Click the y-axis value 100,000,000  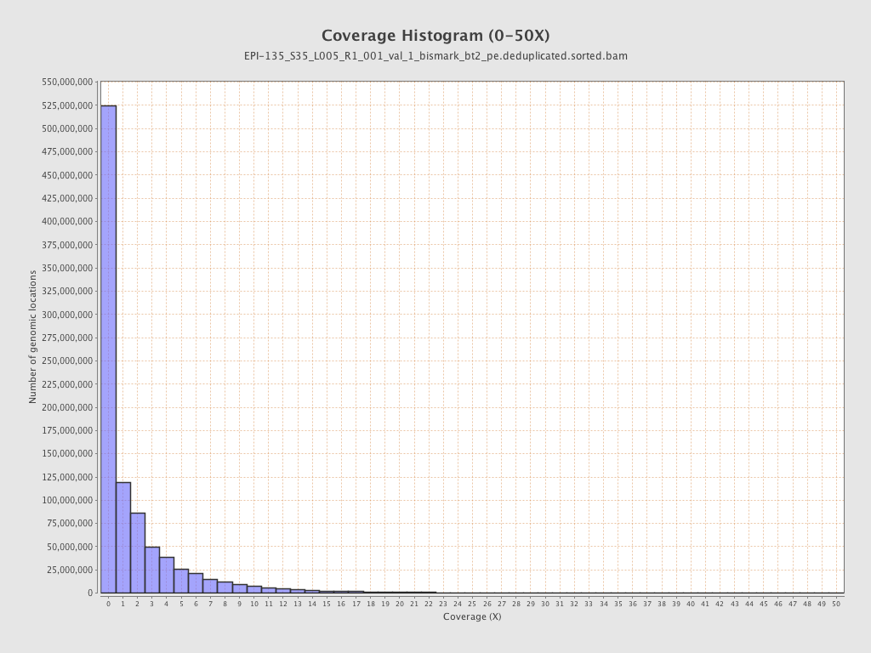67,500
